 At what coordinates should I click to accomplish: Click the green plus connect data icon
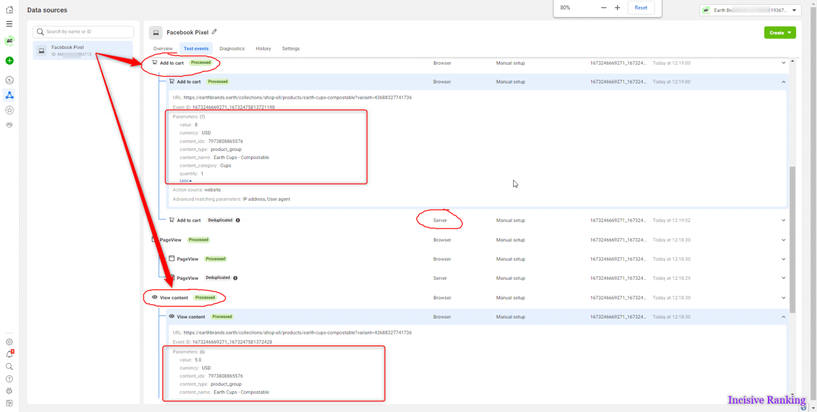click(x=9, y=61)
